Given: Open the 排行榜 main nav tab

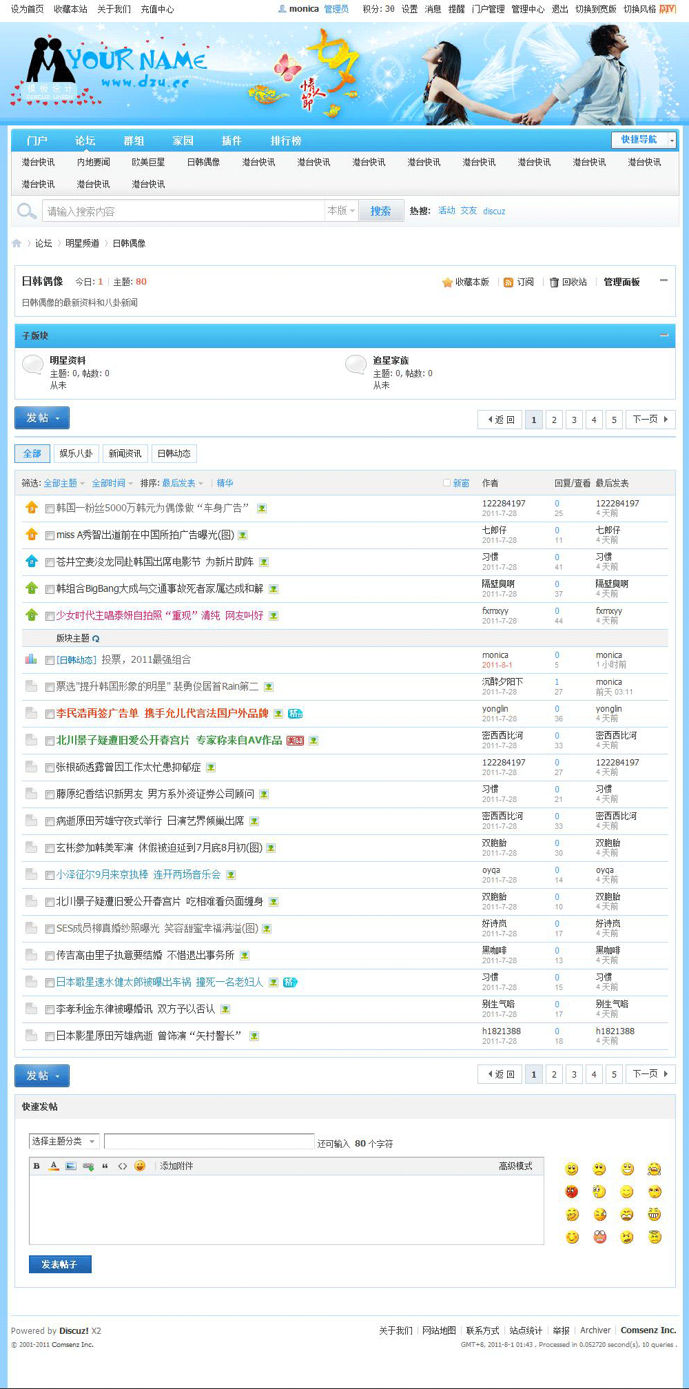Looking at the screenshot, I should [286, 141].
